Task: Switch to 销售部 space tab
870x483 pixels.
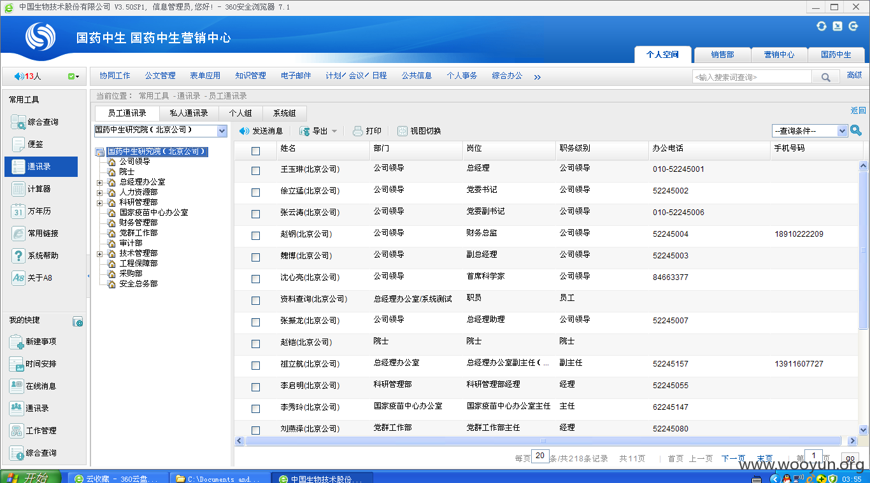Action: [722, 55]
